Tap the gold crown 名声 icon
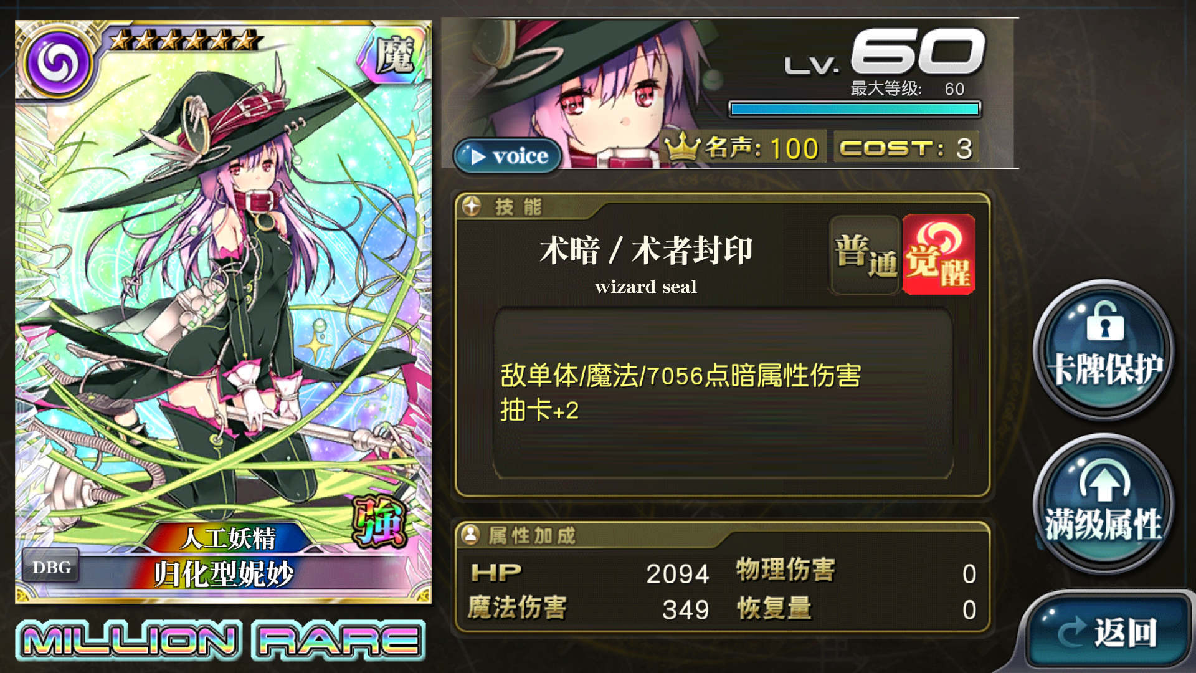Image resolution: width=1196 pixels, height=673 pixels. pos(682,148)
